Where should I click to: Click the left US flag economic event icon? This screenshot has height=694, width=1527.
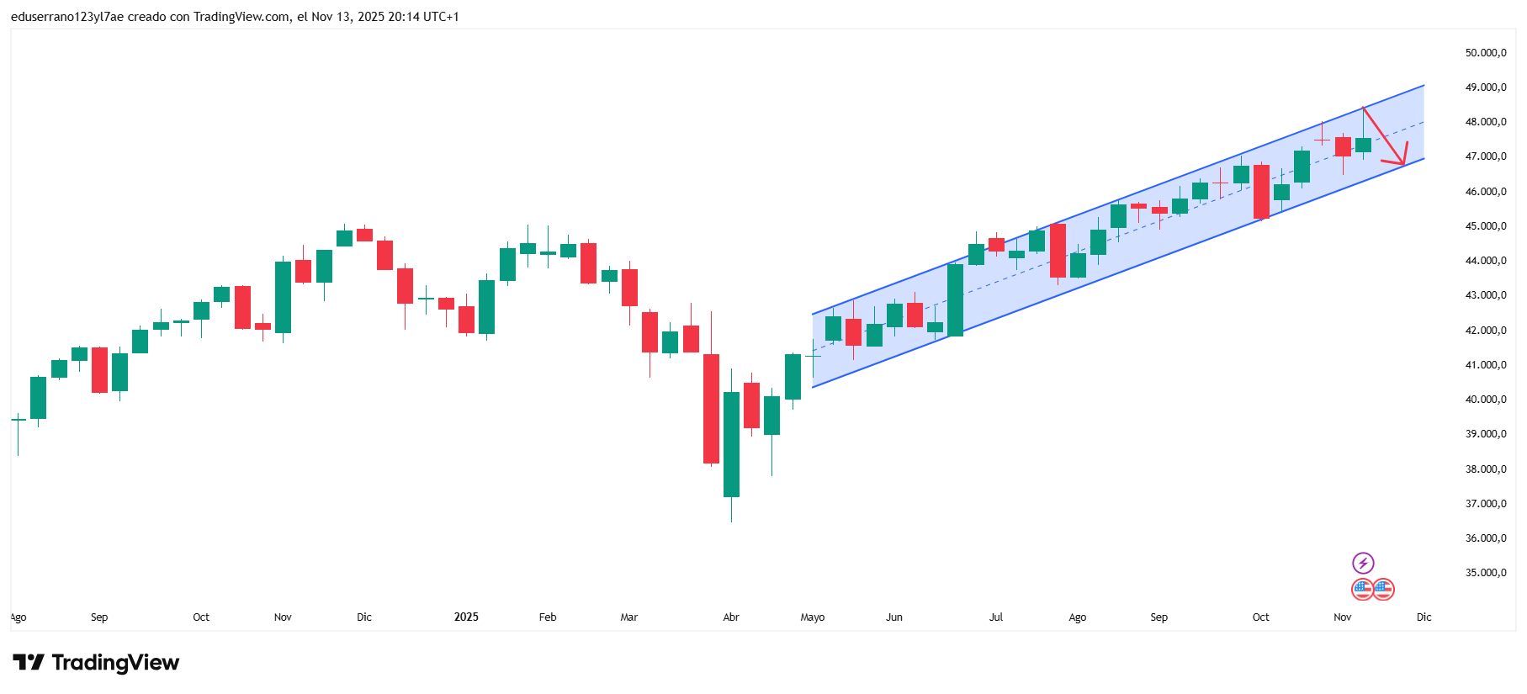pos(1362,589)
